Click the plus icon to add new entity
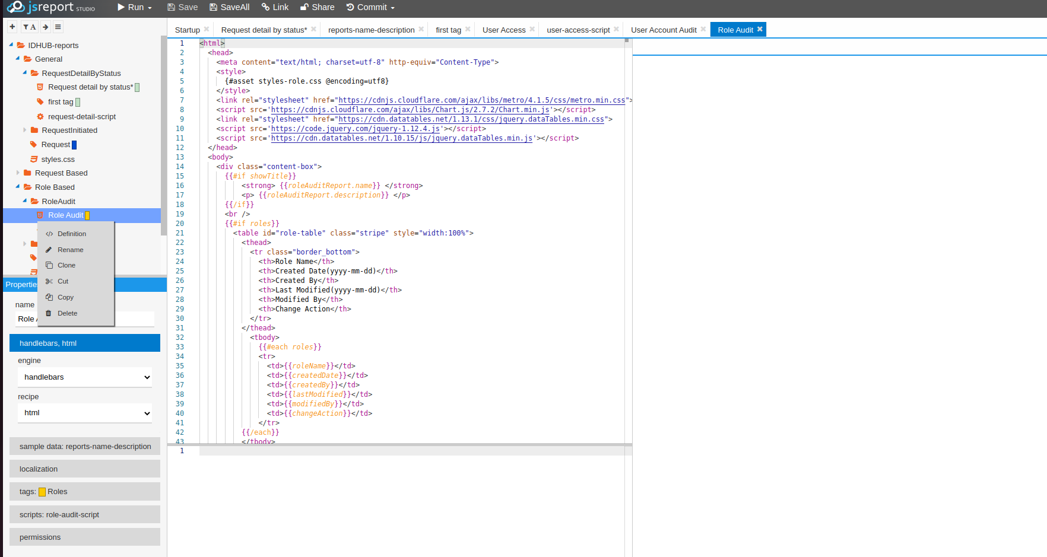Image resolution: width=1047 pixels, height=557 pixels. click(12, 27)
